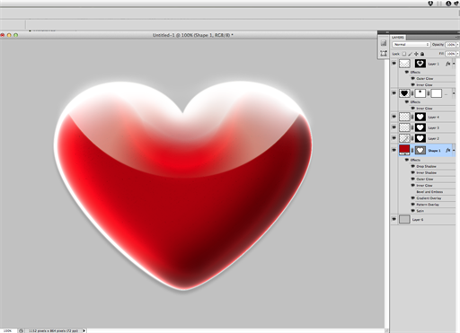Hide the Shape 1 layer

click(x=394, y=150)
